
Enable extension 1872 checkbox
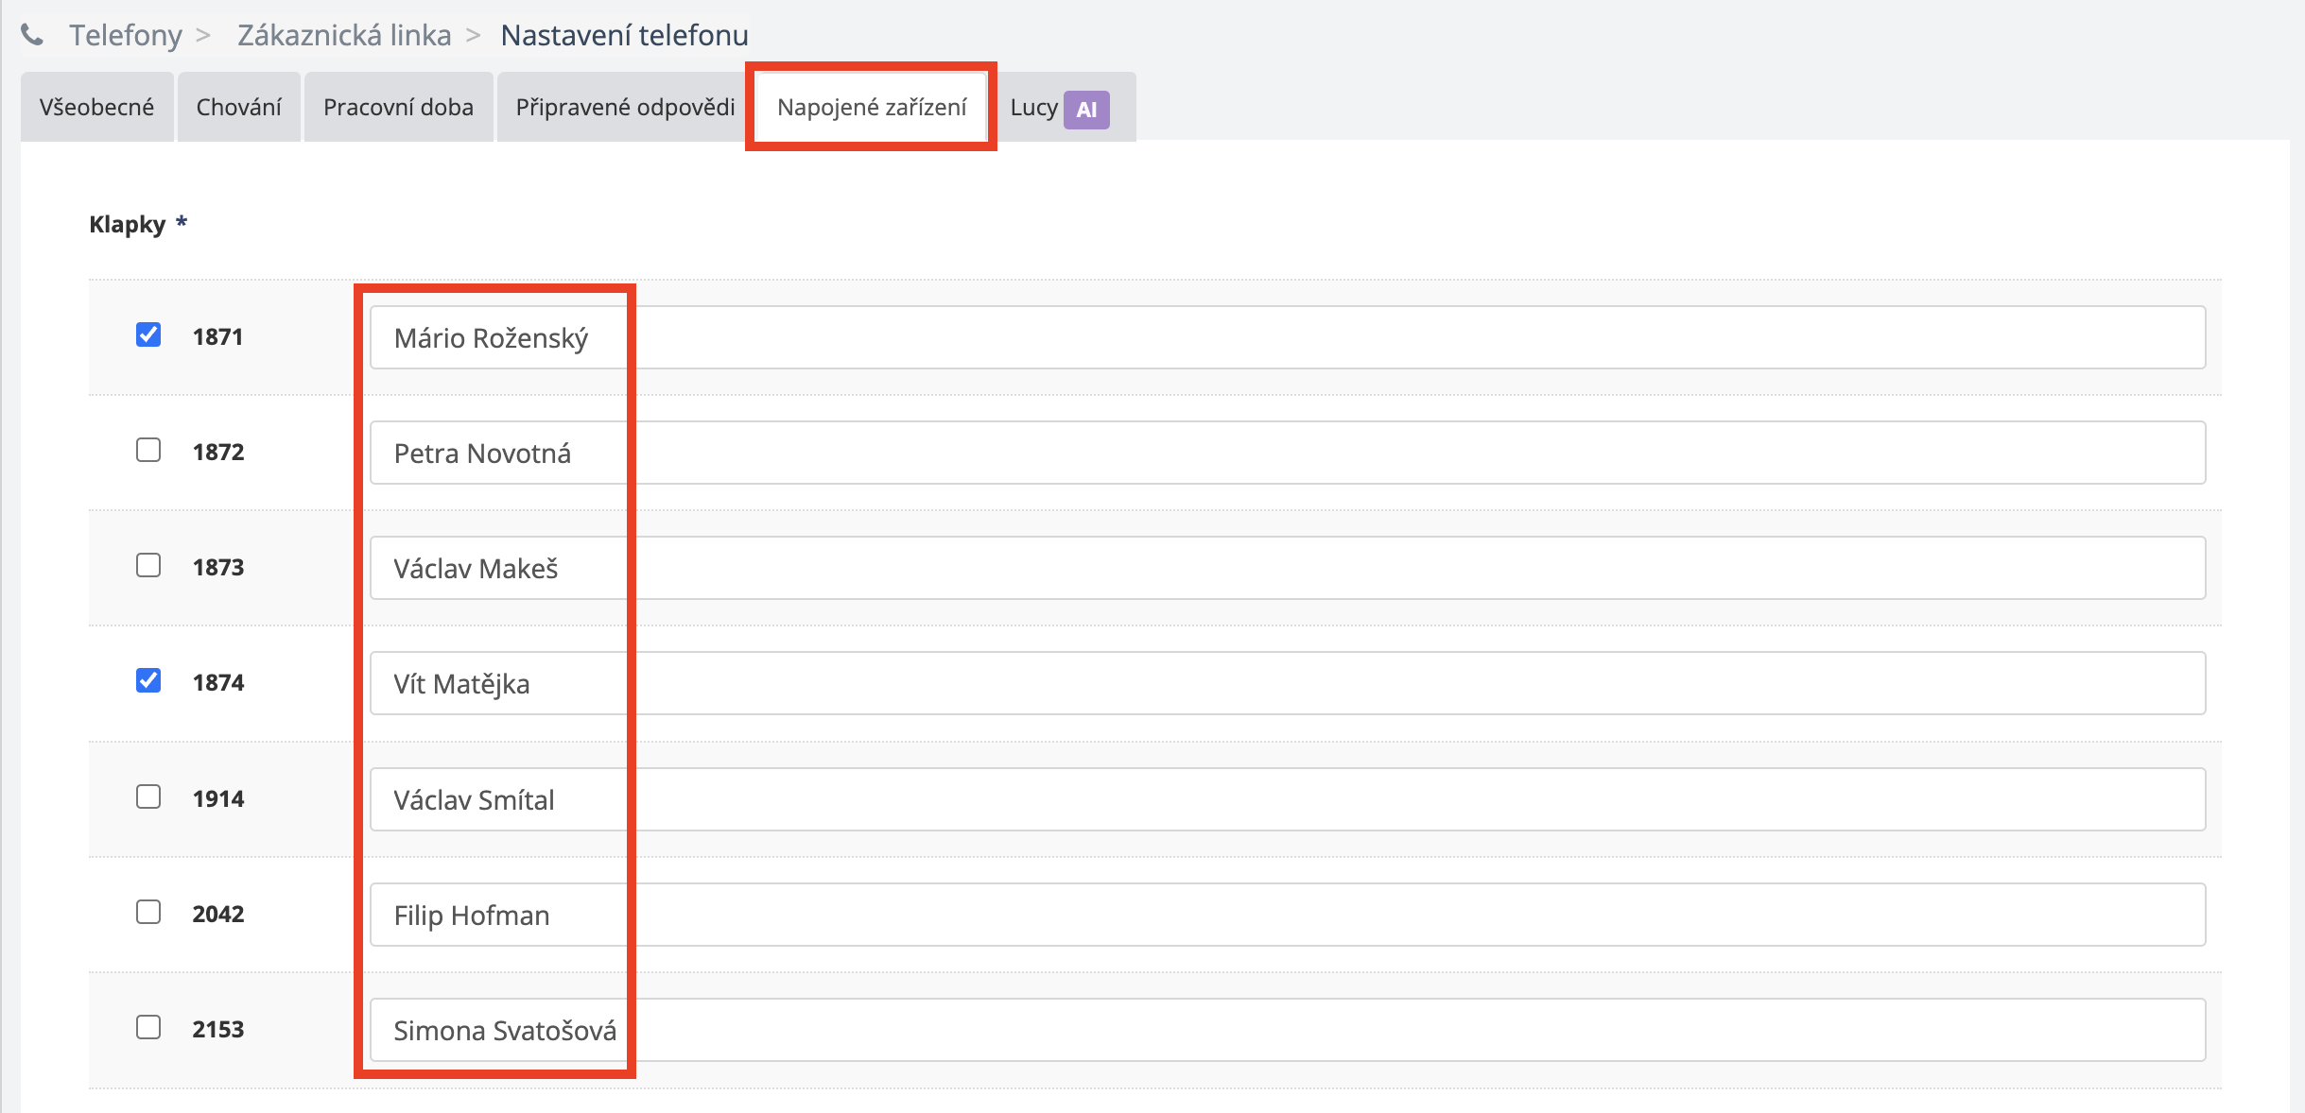tap(148, 450)
